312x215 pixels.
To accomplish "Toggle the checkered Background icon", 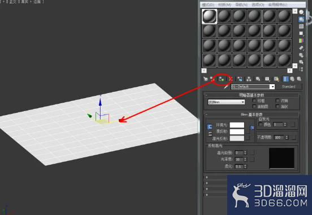I will click(x=301, y=26).
